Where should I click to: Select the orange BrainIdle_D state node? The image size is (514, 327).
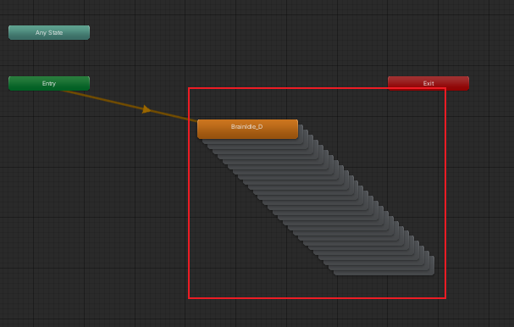click(247, 129)
